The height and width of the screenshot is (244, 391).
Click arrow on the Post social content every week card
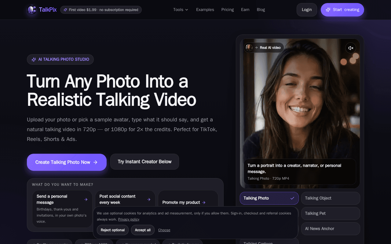pyautogui.click(x=149, y=199)
